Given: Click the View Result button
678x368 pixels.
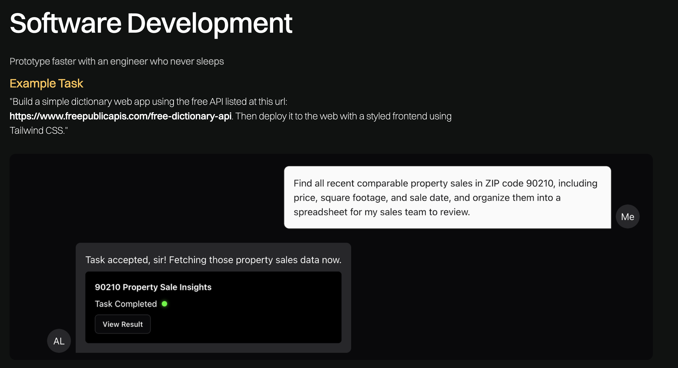Looking at the screenshot, I should click(123, 324).
